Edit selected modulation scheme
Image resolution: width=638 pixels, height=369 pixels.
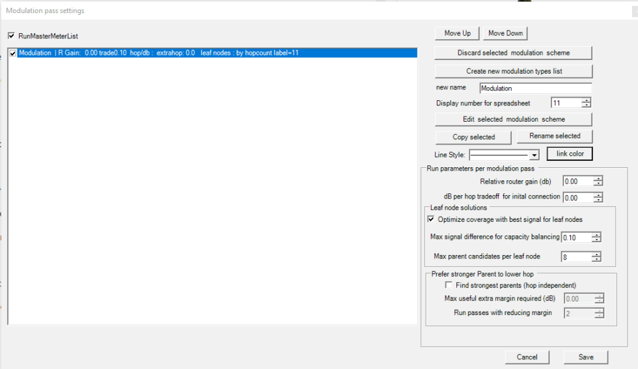(513, 119)
